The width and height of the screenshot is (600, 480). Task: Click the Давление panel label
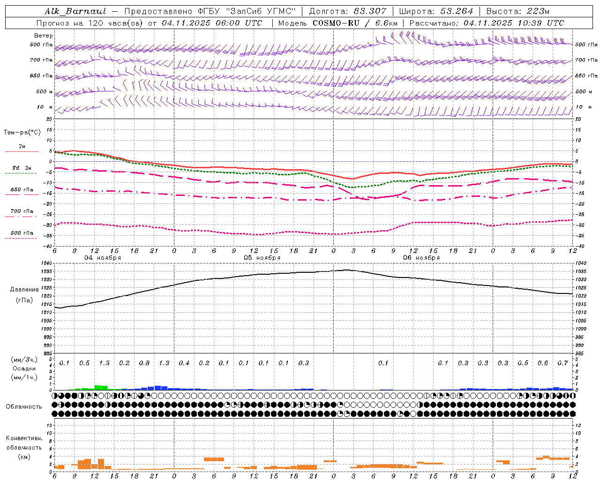24,290
